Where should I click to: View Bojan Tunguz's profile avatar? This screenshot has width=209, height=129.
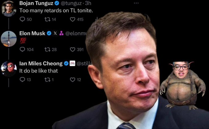tap(9, 9)
